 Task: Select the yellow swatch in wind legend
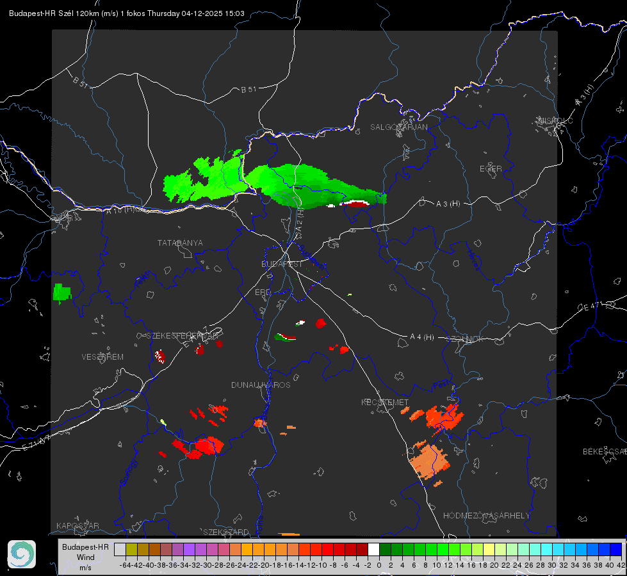click(x=489, y=549)
